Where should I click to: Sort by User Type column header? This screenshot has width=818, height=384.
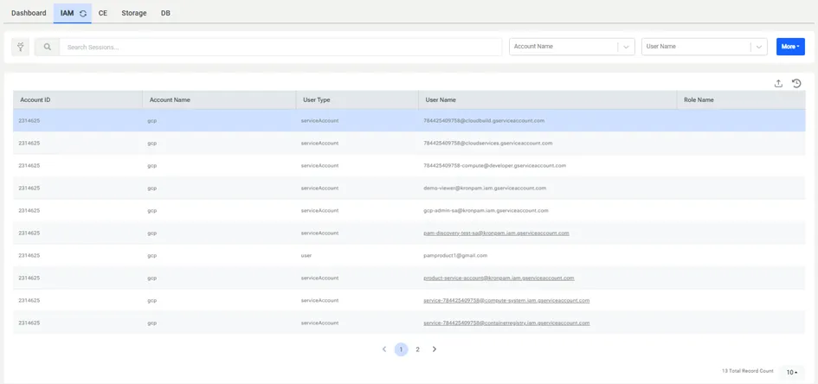tap(357, 99)
